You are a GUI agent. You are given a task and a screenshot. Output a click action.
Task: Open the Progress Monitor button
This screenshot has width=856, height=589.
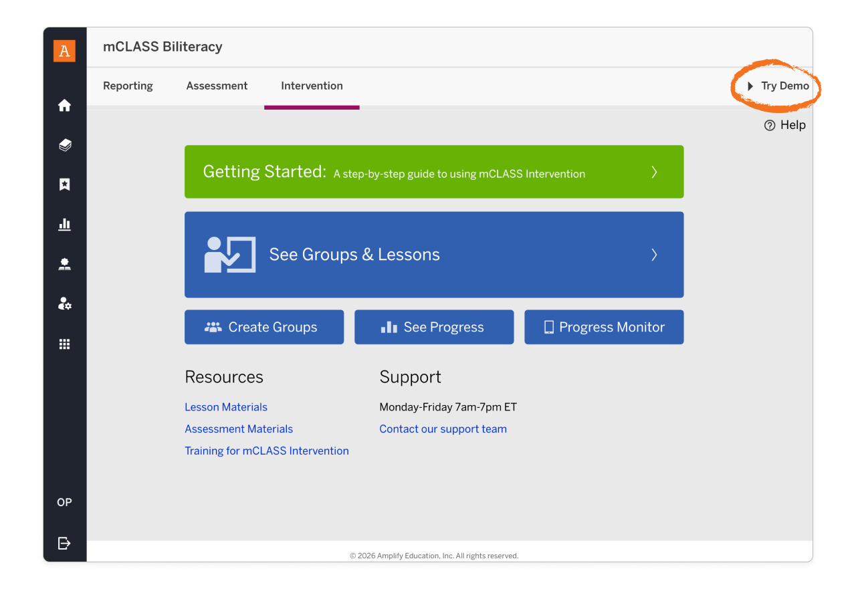(604, 327)
